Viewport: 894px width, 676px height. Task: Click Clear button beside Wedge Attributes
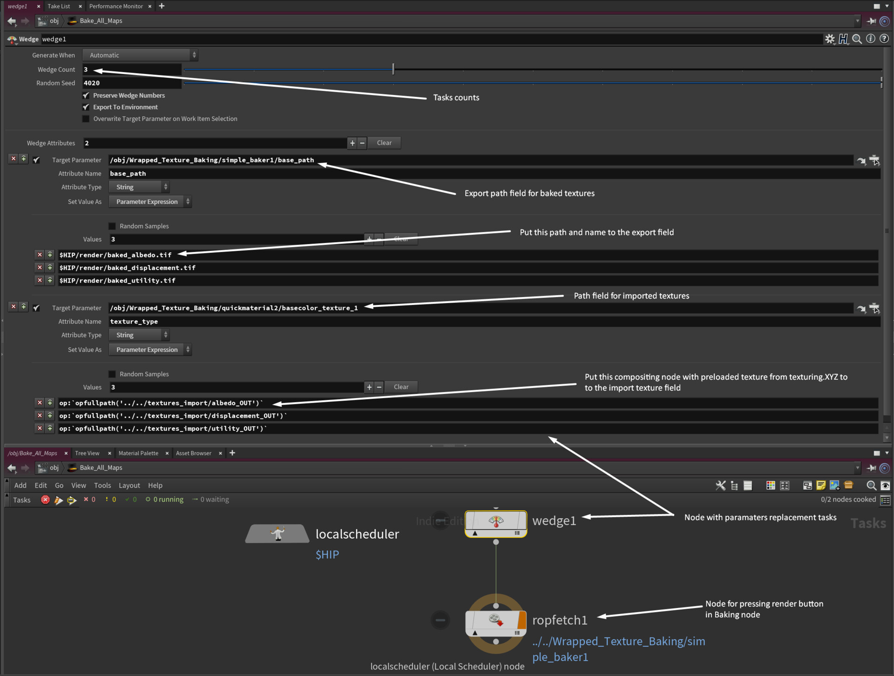click(x=384, y=143)
